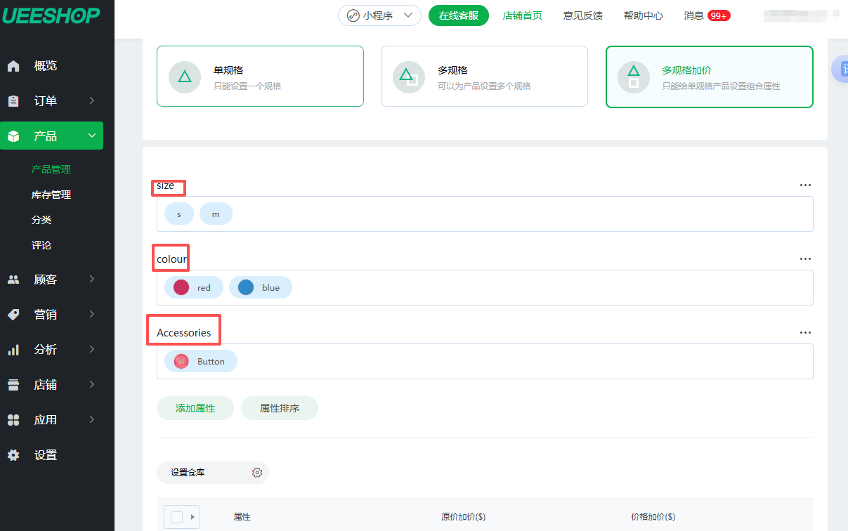Click the Store shop icon in sidebar

[x=13, y=385]
